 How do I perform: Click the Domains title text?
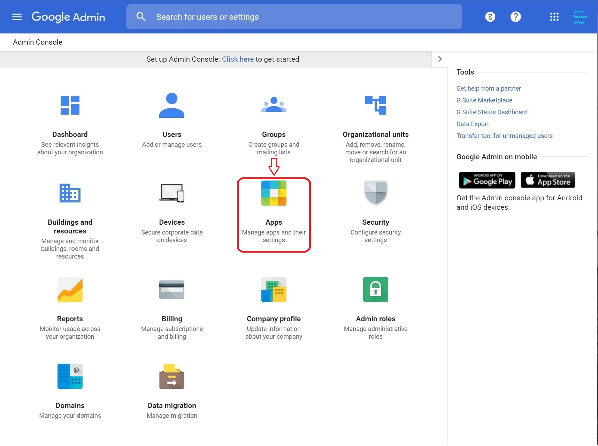[x=70, y=406]
